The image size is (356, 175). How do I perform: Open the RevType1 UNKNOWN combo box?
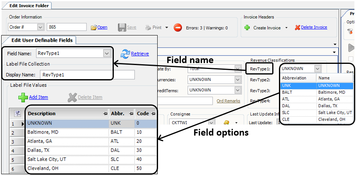click(x=318, y=69)
